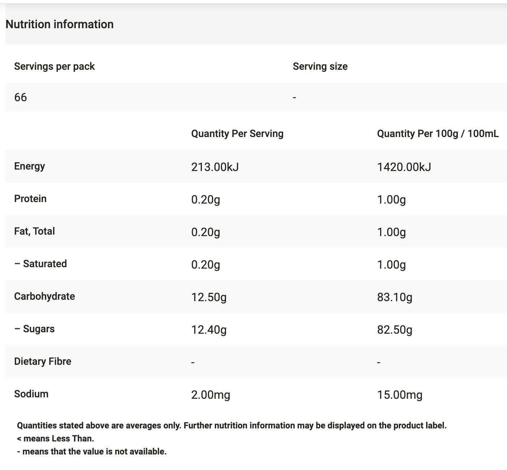Viewport: 507px width, 470px height.
Task: Select the 15.00mg sodium per 100g value
Action: coord(399,395)
